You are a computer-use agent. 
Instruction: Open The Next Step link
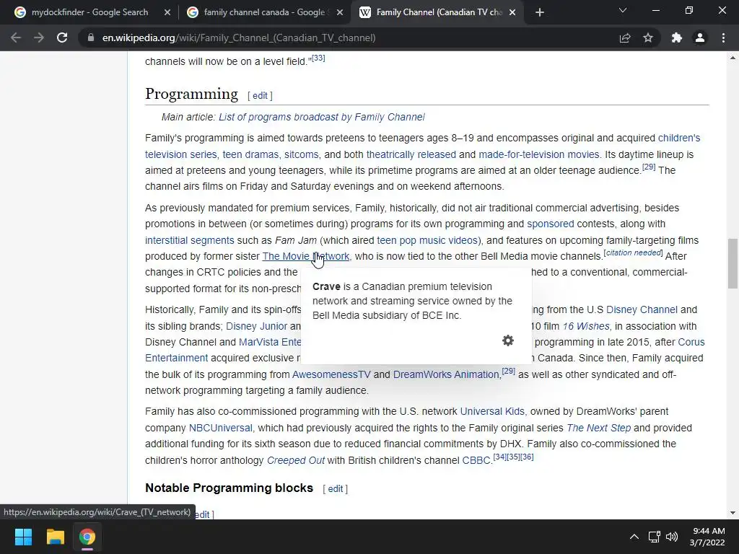click(x=598, y=428)
